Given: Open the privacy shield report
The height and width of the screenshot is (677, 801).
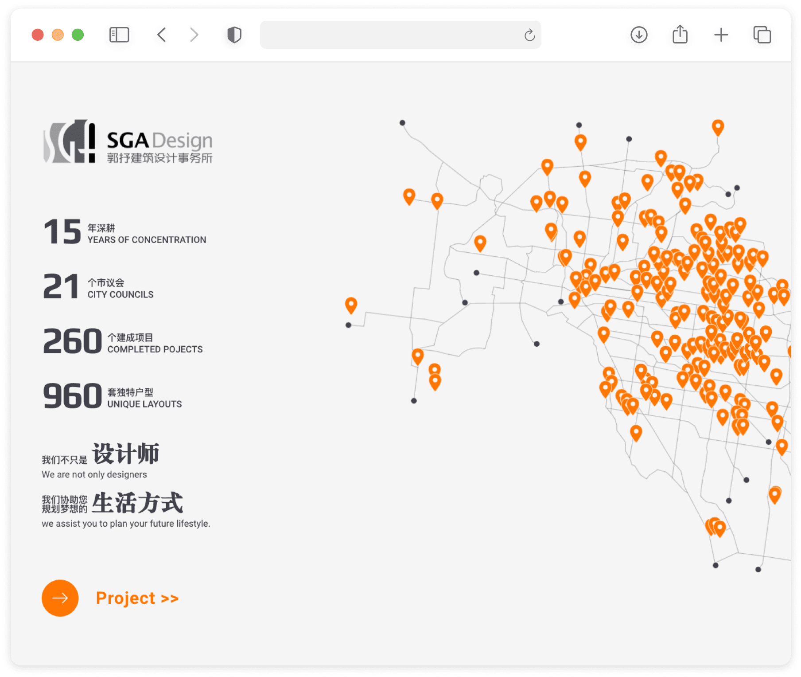Looking at the screenshot, I should pos(234,35).
